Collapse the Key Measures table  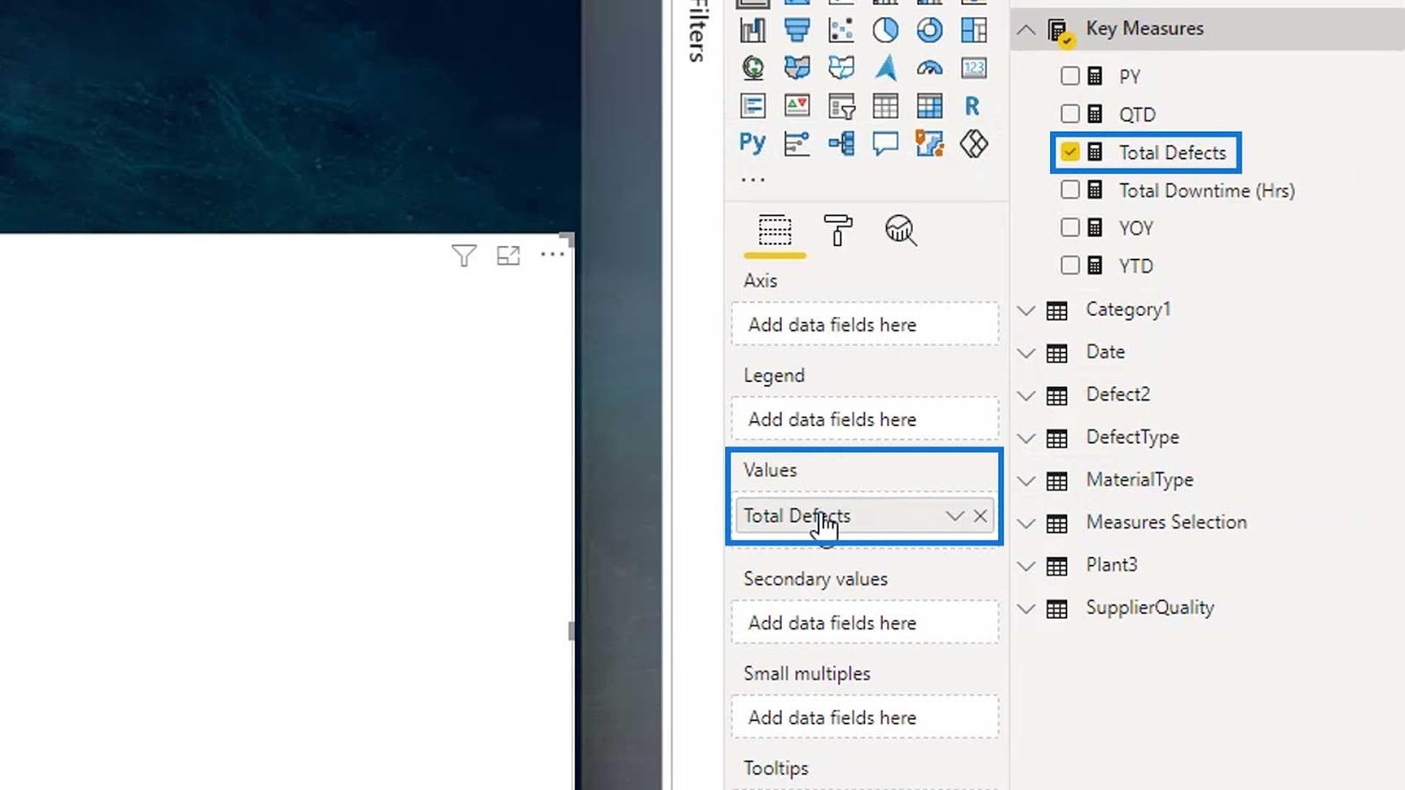1026,29
